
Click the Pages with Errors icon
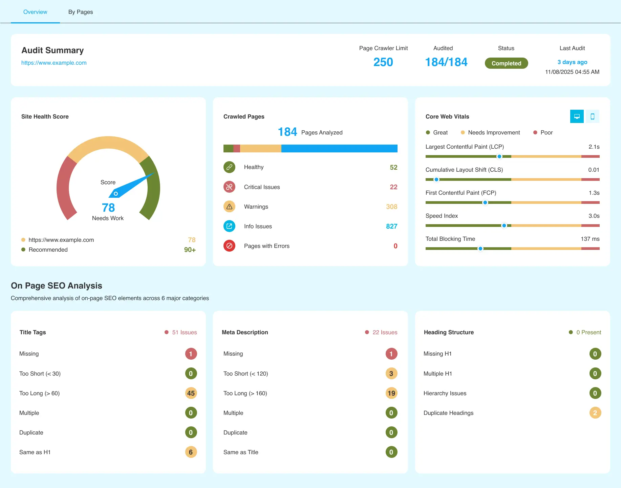point(229,246)
